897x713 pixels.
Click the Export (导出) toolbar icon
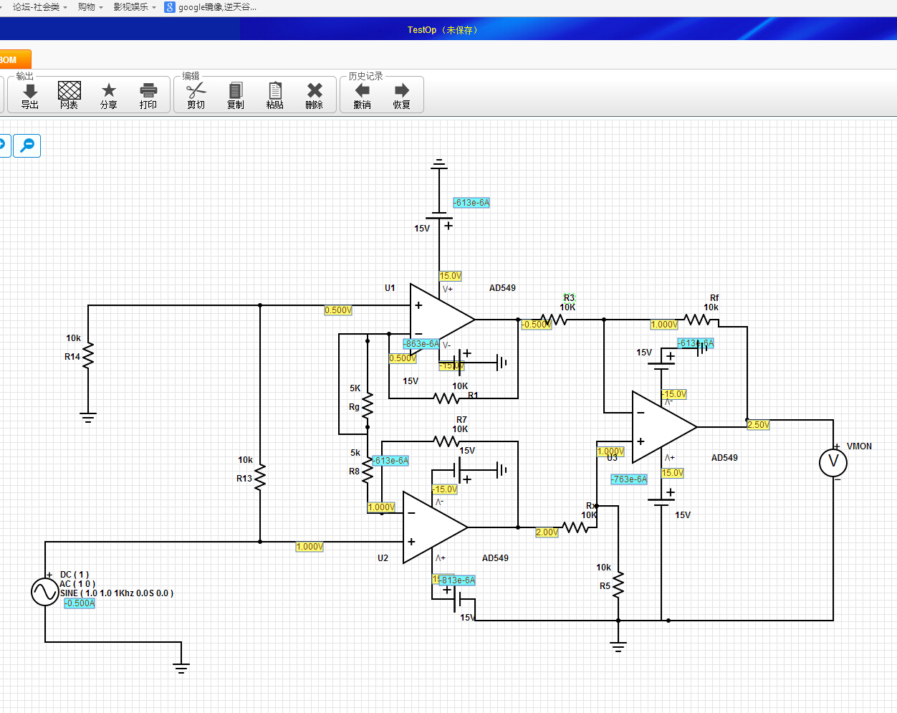click(30, 95)
